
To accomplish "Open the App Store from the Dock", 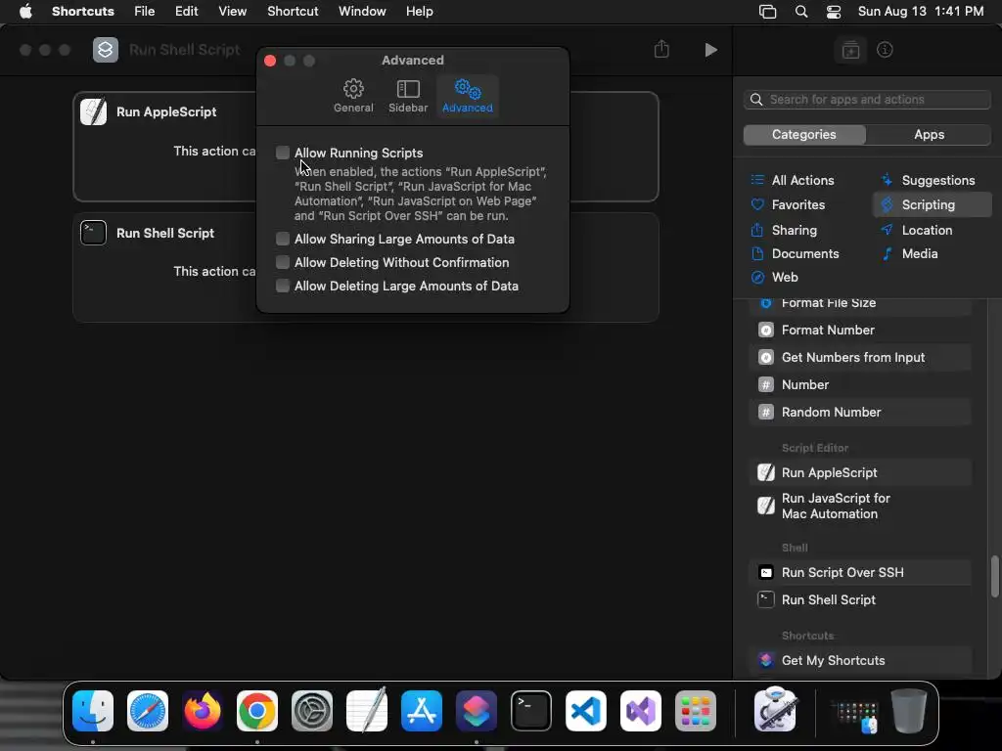I will point(422,711).
